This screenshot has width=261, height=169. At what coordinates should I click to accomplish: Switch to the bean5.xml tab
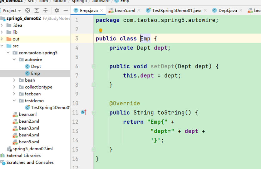click(x=125, y=11)
